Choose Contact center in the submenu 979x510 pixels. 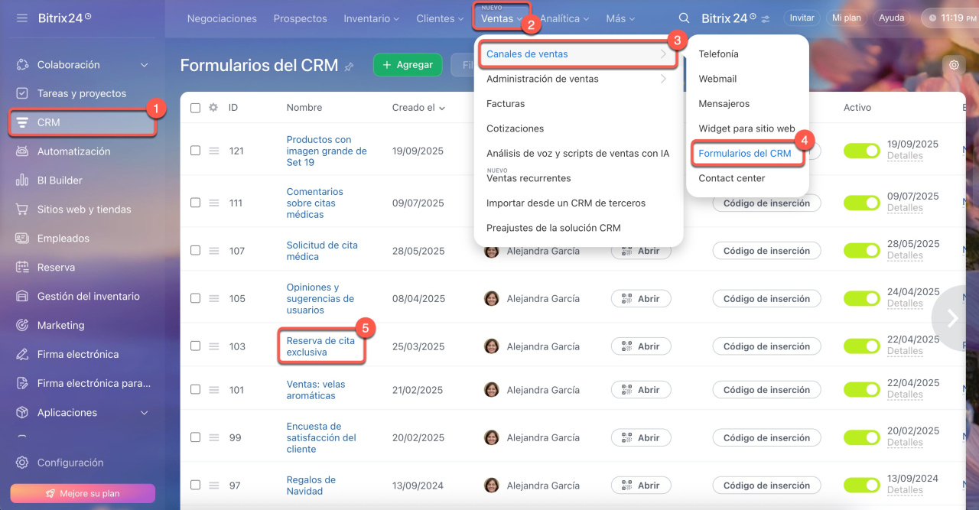point(731,178)
